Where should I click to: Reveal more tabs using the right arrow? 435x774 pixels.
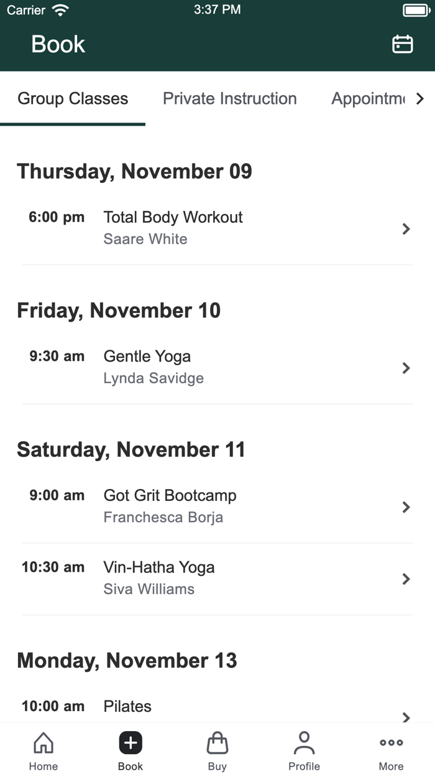[420, 98]
